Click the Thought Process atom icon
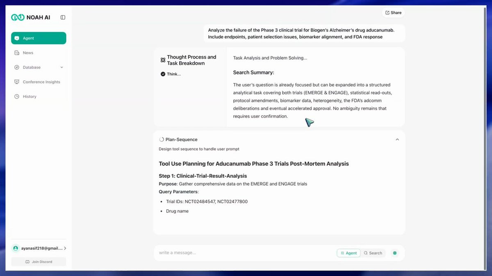 coord(163,60)
